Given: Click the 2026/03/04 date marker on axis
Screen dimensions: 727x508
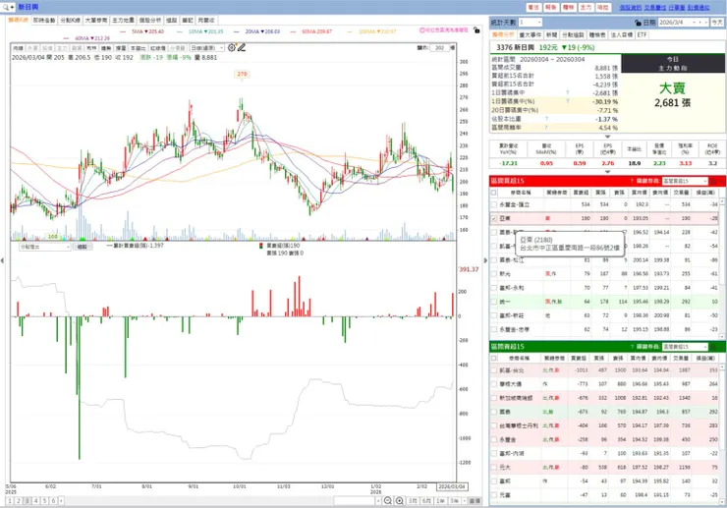Looking at the screenshot, I should 452,486.
